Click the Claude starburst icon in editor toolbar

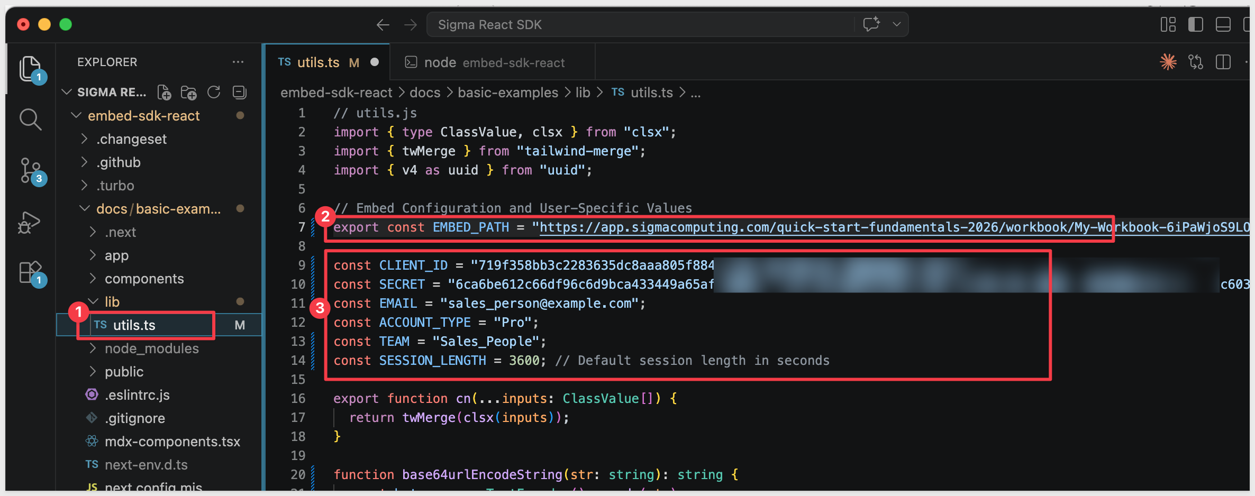pos(1168,62)
